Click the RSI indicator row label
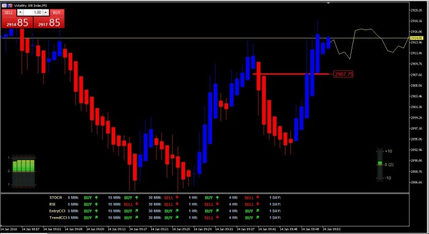Image resolution: width=429 pixels, height=234 pixels. (52, 204)
